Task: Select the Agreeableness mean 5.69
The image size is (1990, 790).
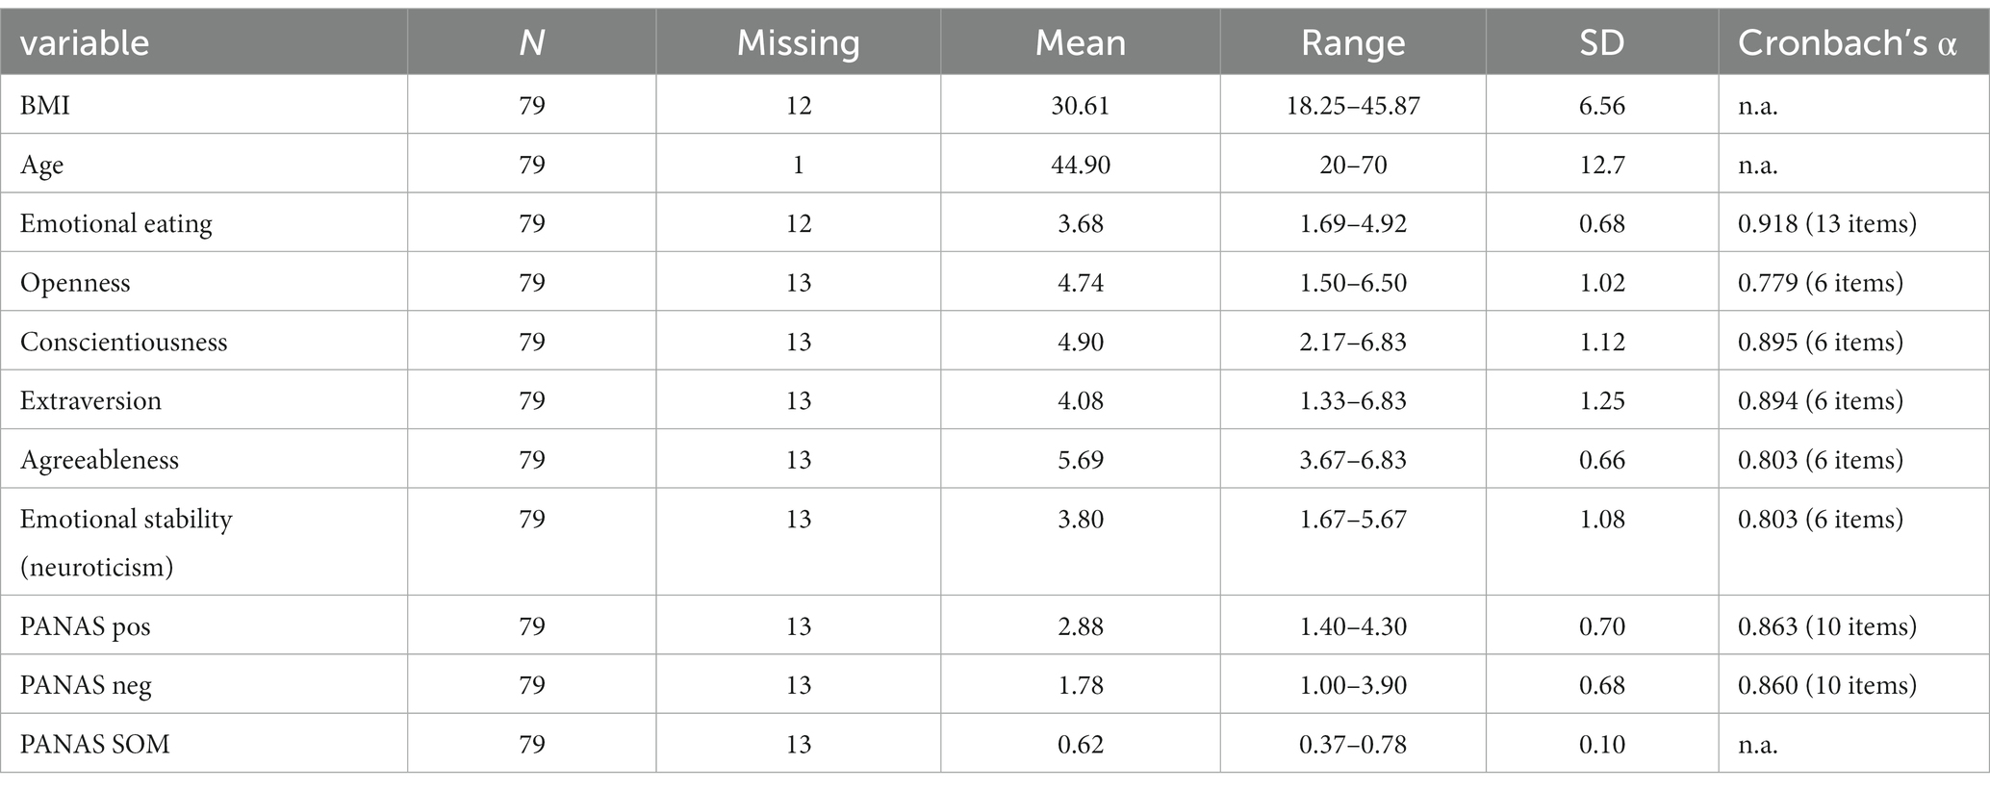Action: point(1080,459)
